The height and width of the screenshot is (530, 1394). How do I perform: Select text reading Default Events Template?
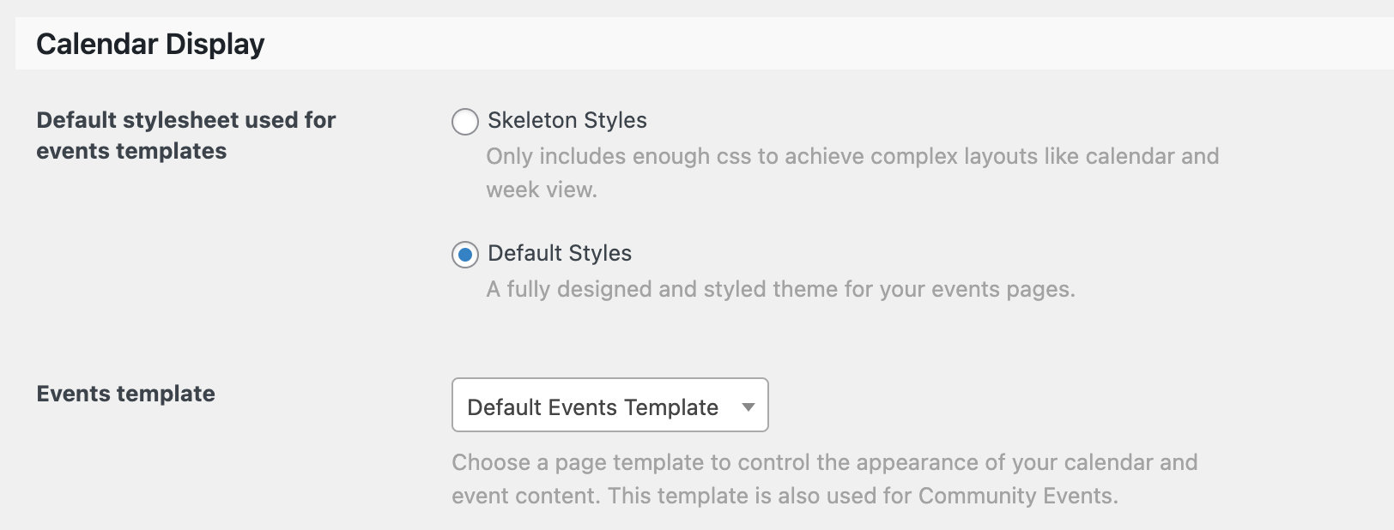[x=591, y=407]
